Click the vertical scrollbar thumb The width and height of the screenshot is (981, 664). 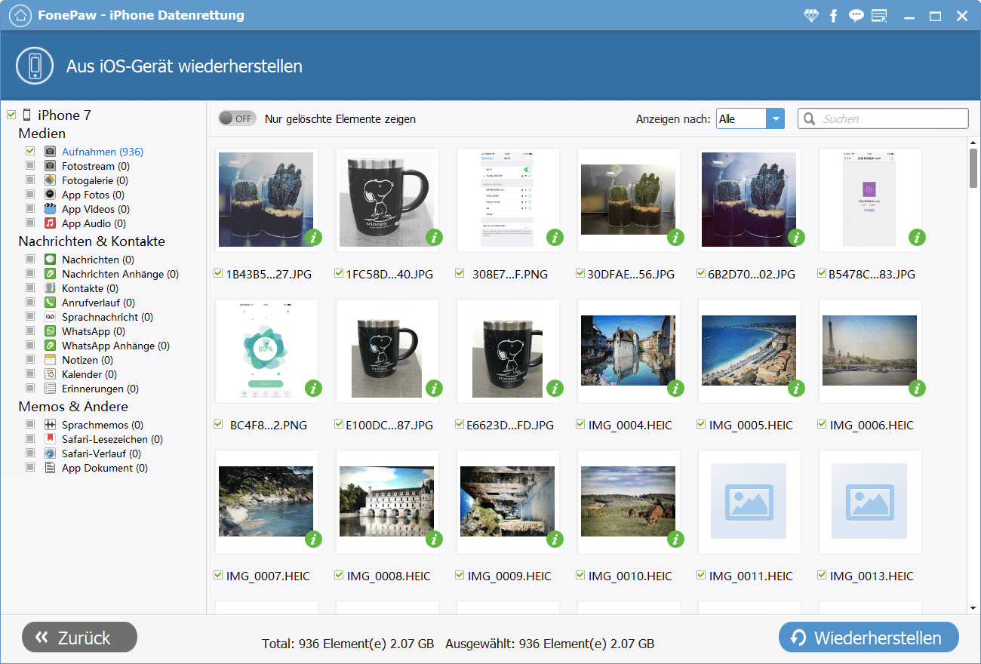[973, 168]
